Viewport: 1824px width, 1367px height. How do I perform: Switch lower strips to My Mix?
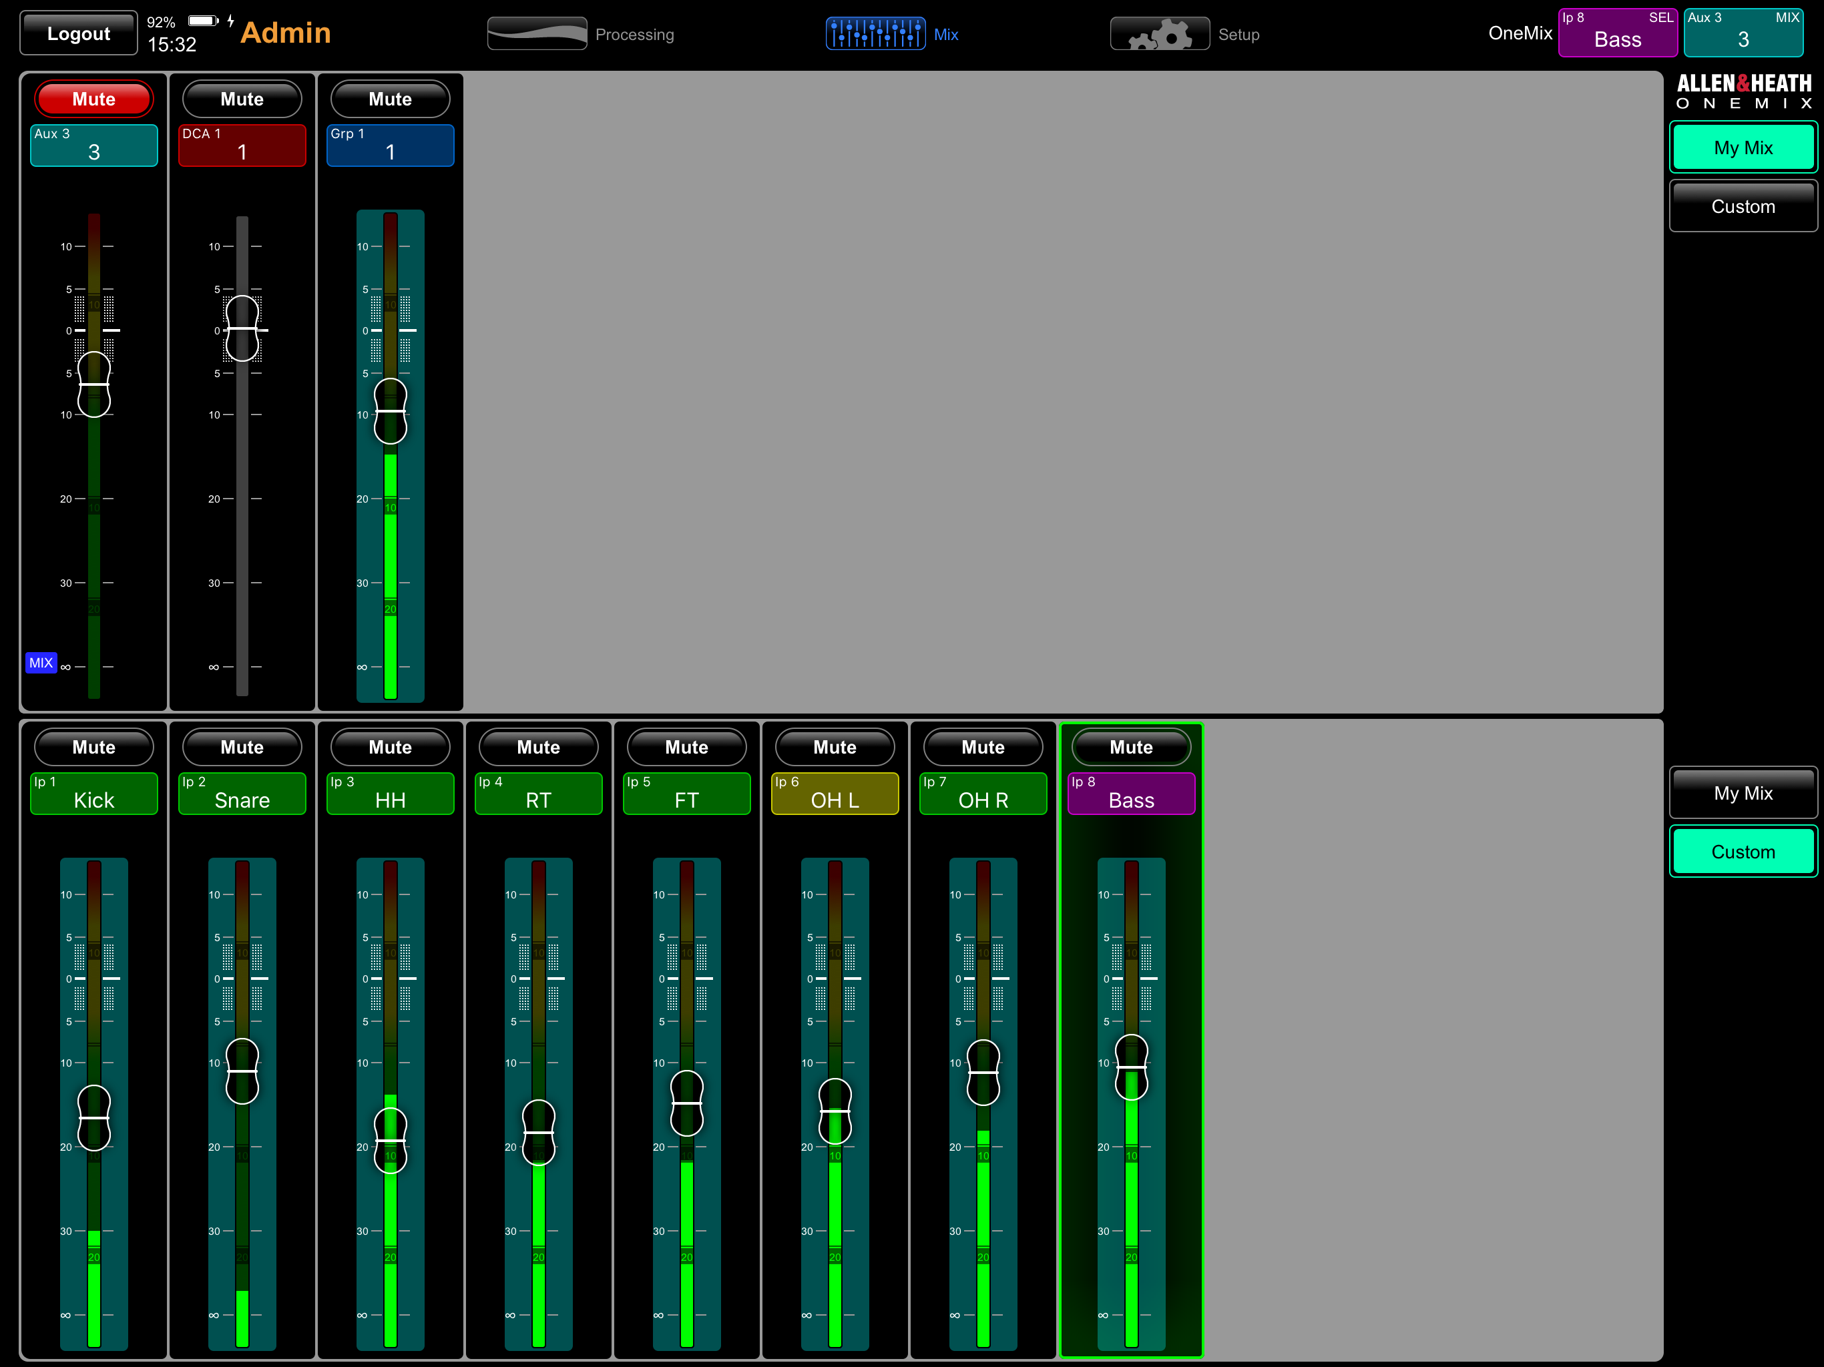(1743, 793)
